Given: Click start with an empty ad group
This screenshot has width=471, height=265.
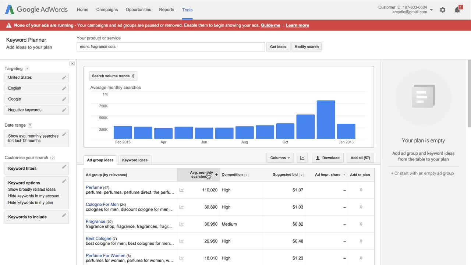Looking at the screenshot, I should (x=422, y=173).
